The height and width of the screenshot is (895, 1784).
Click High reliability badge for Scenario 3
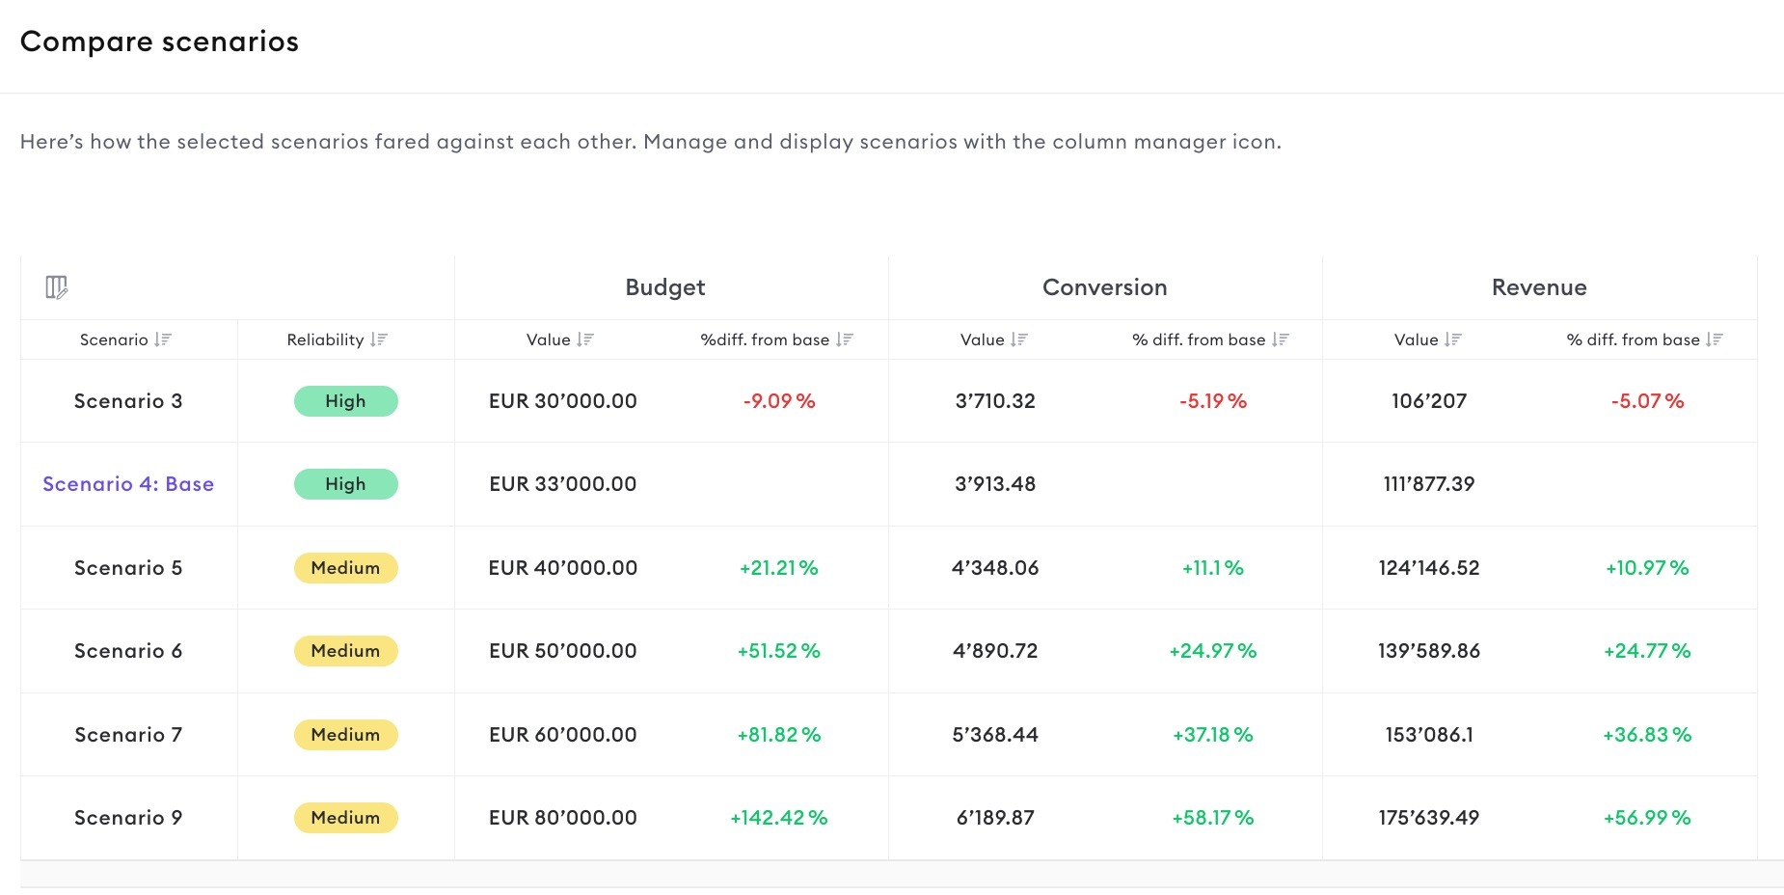(x=345, y=401)
